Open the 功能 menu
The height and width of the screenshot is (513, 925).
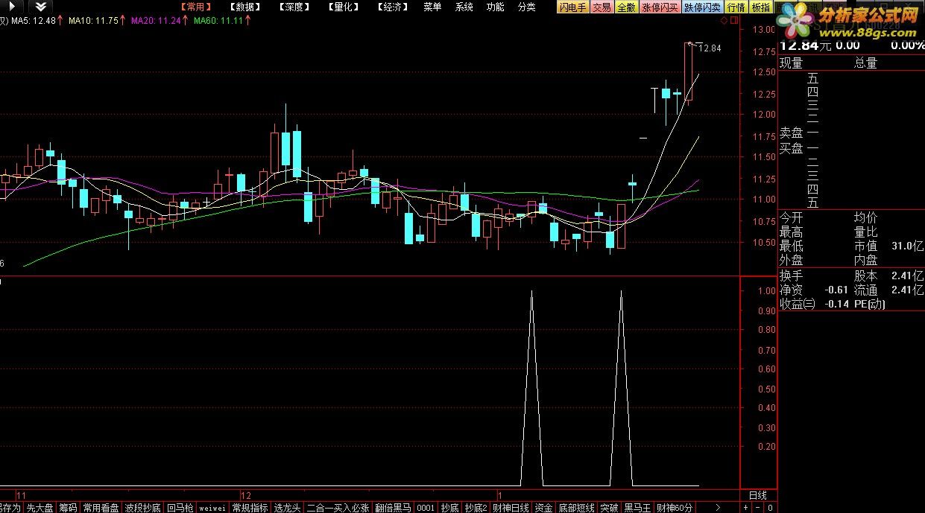(495, 7)
